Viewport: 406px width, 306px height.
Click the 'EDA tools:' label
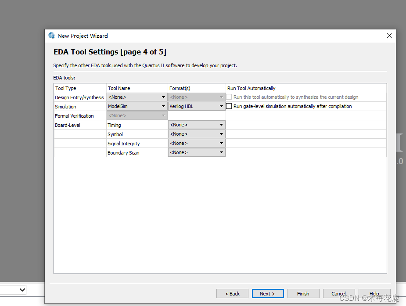pos(64,78)
